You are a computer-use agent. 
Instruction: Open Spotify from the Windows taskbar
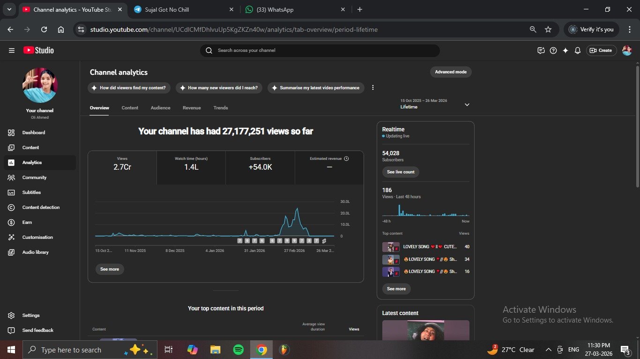(x=238, y=350)
